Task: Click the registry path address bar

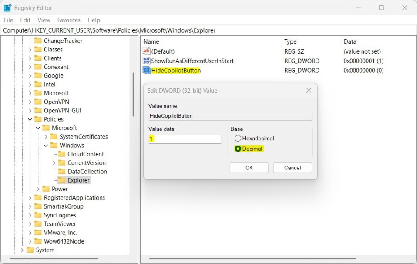Action: click(x=208, y=30)
